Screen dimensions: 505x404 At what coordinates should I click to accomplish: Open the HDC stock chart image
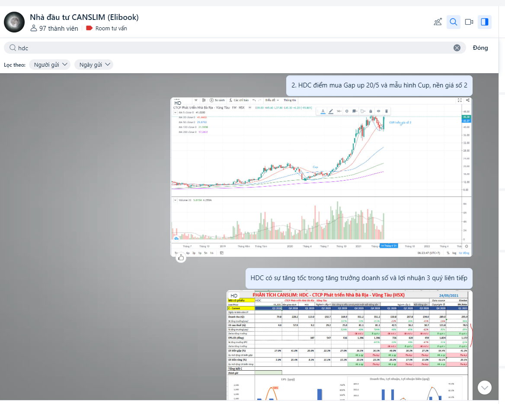pos(321,177)
